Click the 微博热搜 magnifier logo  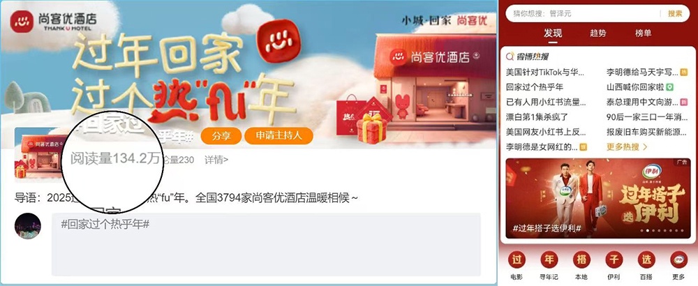pyautogui.click(x=511, y=56)
